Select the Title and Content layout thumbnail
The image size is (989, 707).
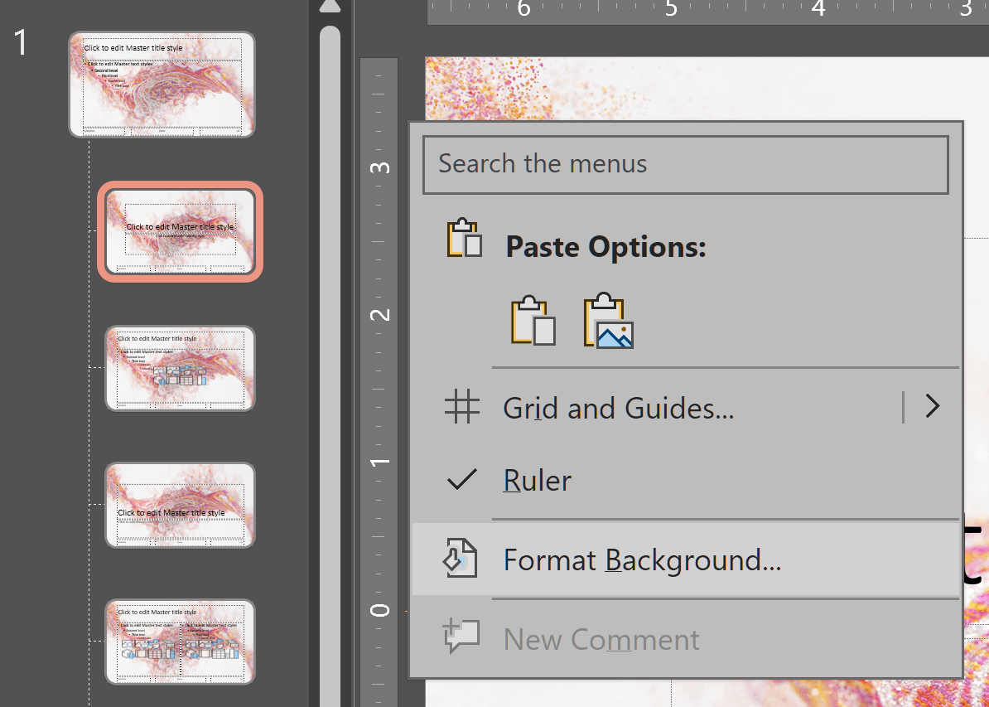[x=180, y=368]
